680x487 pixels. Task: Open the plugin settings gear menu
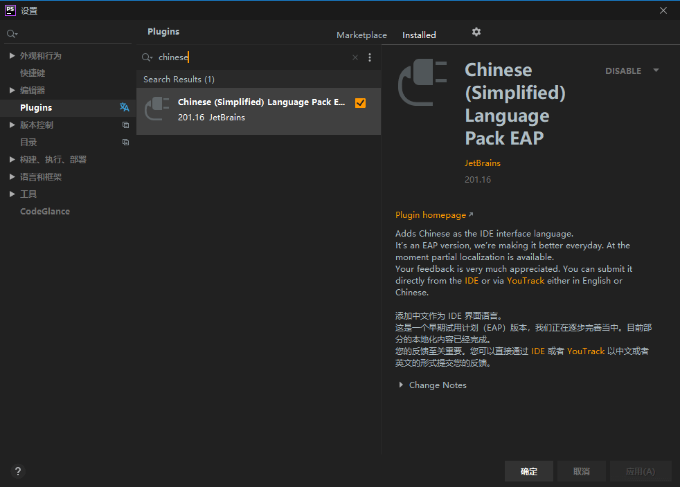coord(476,32)
